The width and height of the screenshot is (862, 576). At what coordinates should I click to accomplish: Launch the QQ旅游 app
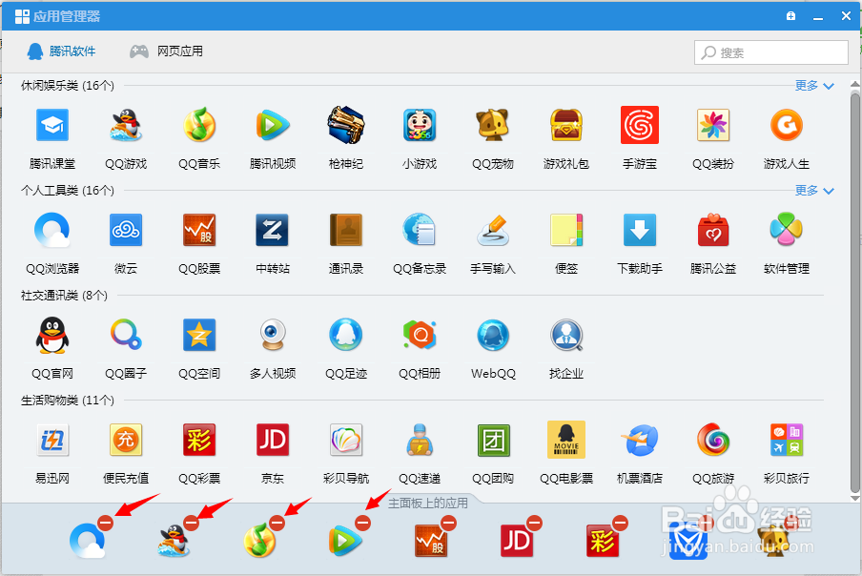(x=713, y=441)
